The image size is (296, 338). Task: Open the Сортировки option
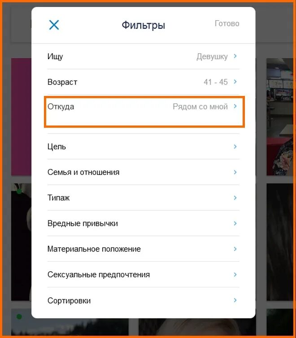click(144, 300)
